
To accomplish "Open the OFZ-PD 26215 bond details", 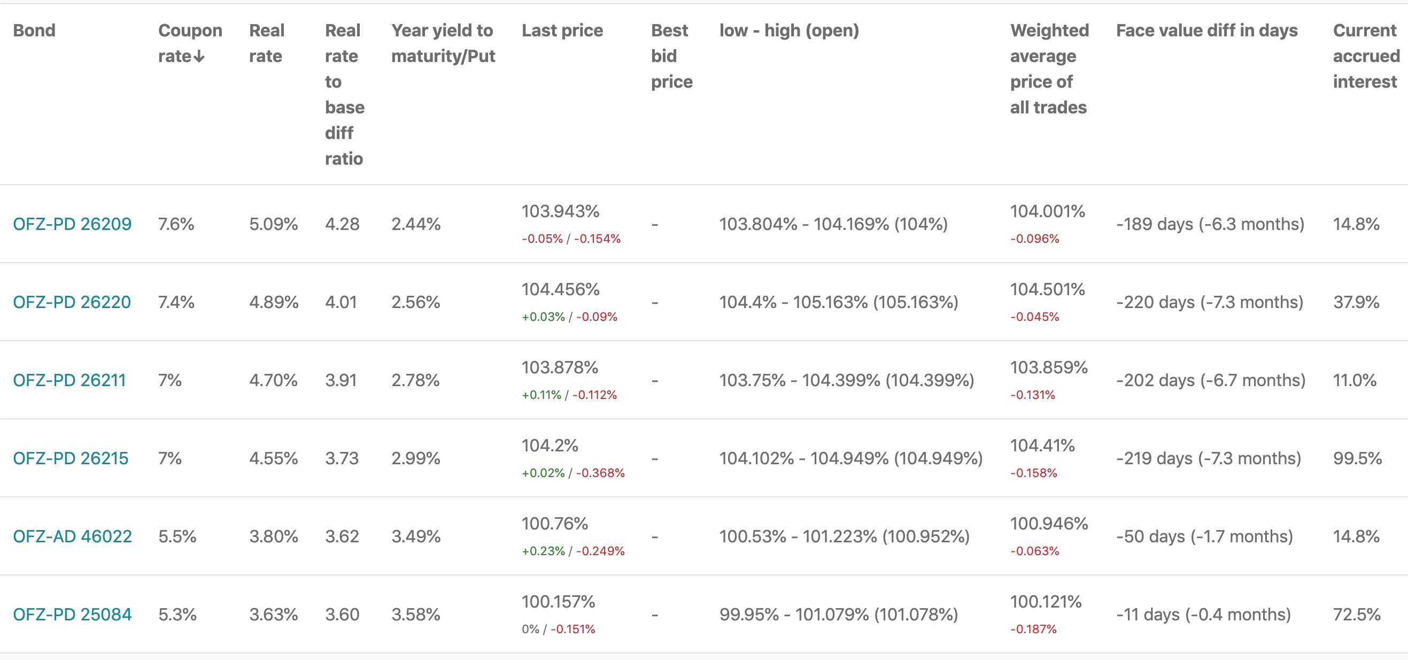I will click(x=70, y=458).
